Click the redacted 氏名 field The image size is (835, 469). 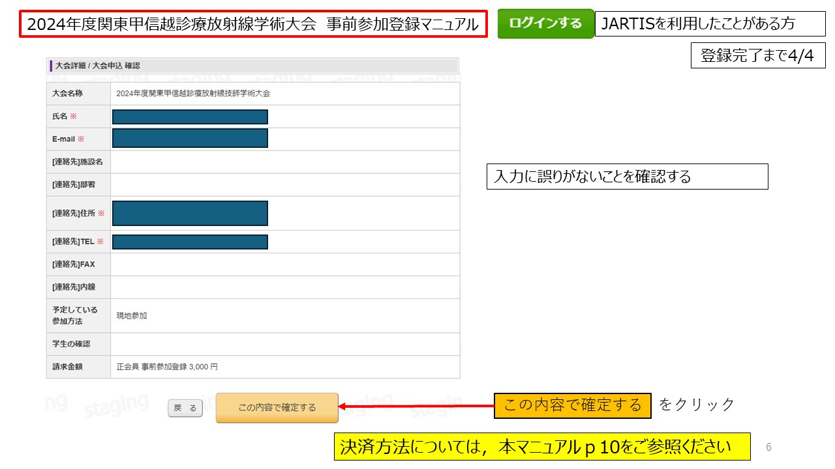[x=190, y=117]
